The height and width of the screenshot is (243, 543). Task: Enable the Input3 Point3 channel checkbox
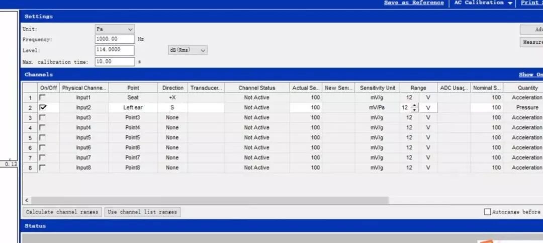42,118
